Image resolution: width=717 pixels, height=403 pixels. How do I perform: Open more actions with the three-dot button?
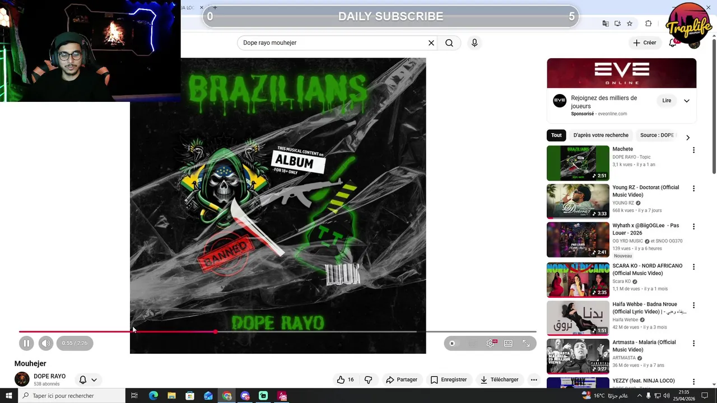click(534, 379)
